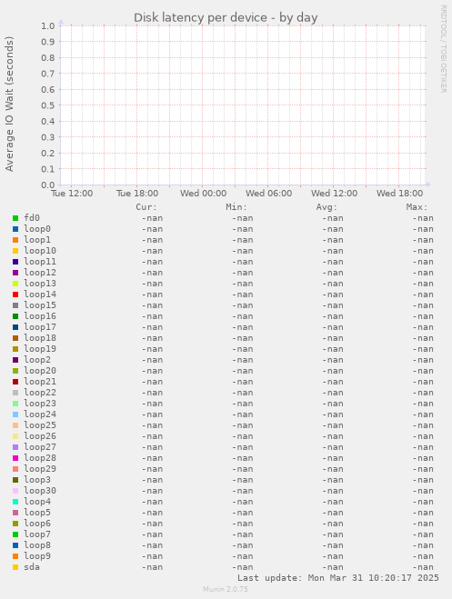
Task: Click the Wed 00:00 time axis label
Action: tap(204, 194)
